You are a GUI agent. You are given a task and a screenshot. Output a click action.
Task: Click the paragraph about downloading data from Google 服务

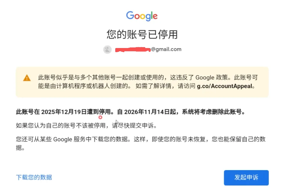[141, 143]
